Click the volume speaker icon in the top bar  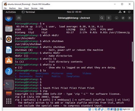[124, 12]
